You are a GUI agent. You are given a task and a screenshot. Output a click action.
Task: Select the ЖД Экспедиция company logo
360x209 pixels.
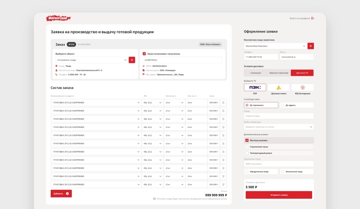point(302,87)
